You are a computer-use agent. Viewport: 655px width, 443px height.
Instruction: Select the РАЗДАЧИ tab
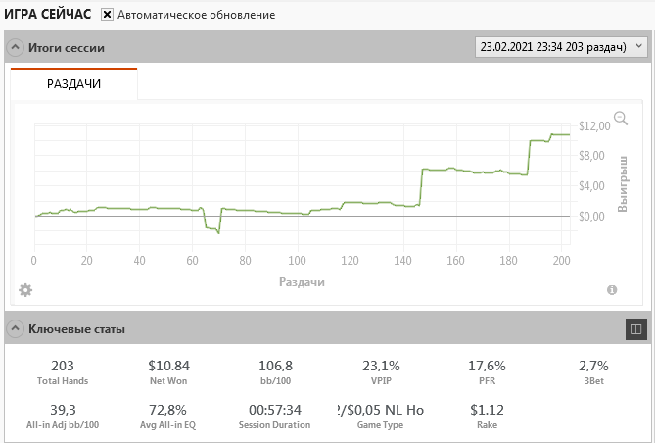pos(74,84)
